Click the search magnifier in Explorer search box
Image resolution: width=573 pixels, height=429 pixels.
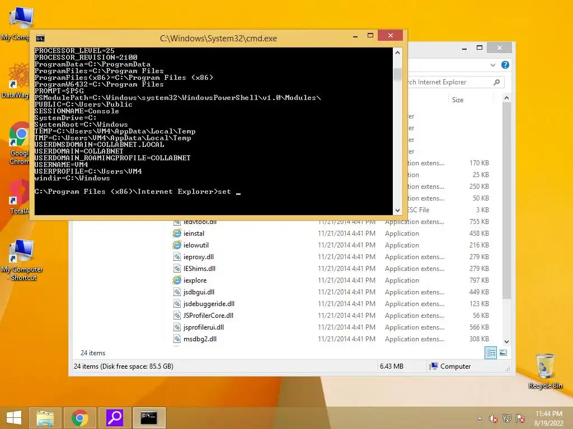(x=496, y=82)
